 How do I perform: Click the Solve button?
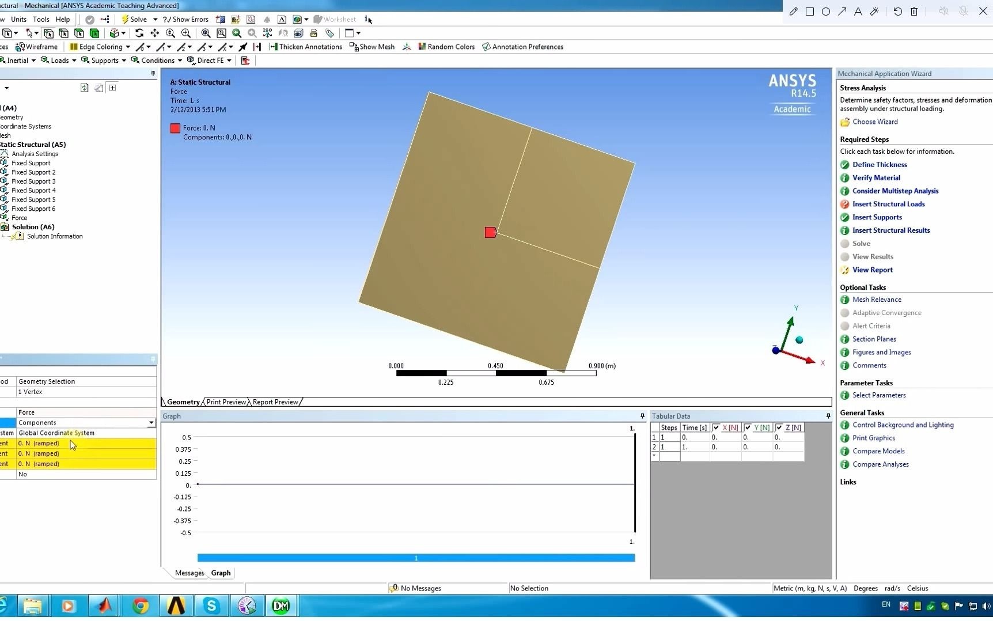[138, 19]
